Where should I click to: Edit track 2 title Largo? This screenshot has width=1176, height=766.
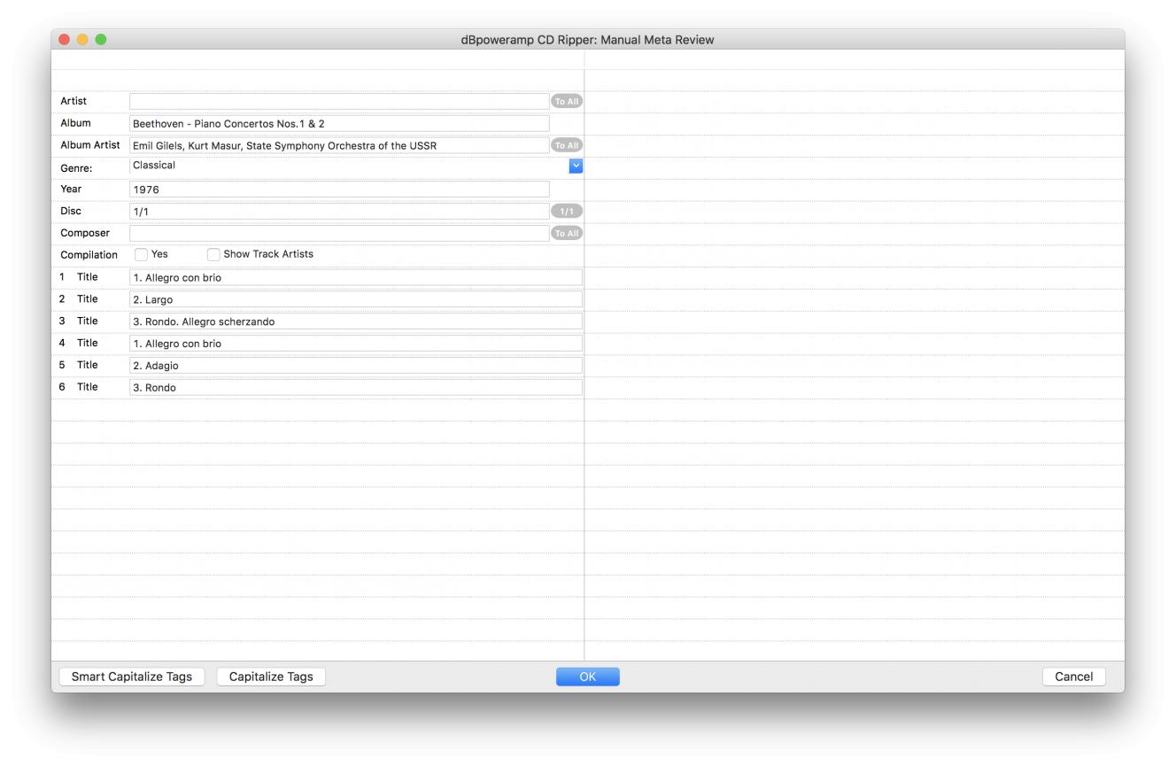(x=356, y=299)
